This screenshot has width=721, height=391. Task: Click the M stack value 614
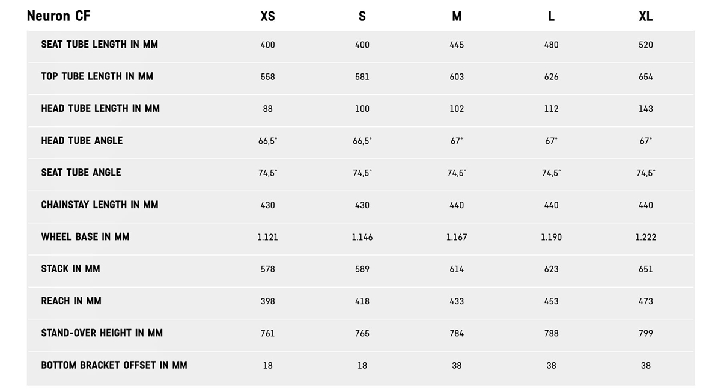(x=457, y=269)
